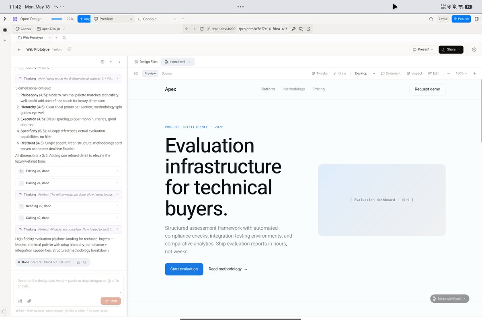Image resolution: width=482 pixels, height=322 pixels.
Task: Open the 100% zoom dropdown
Action: pyautogui.click(x=461, y=73)
